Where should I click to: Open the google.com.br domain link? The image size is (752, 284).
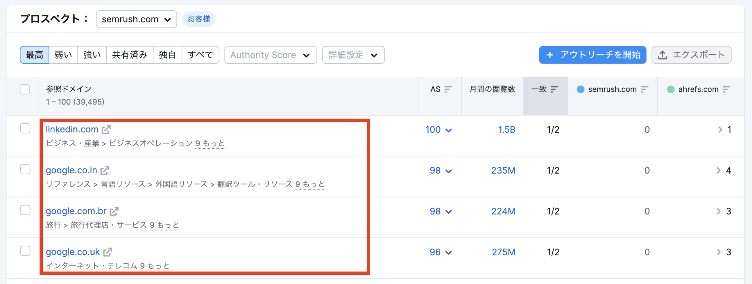pos(76,211)
